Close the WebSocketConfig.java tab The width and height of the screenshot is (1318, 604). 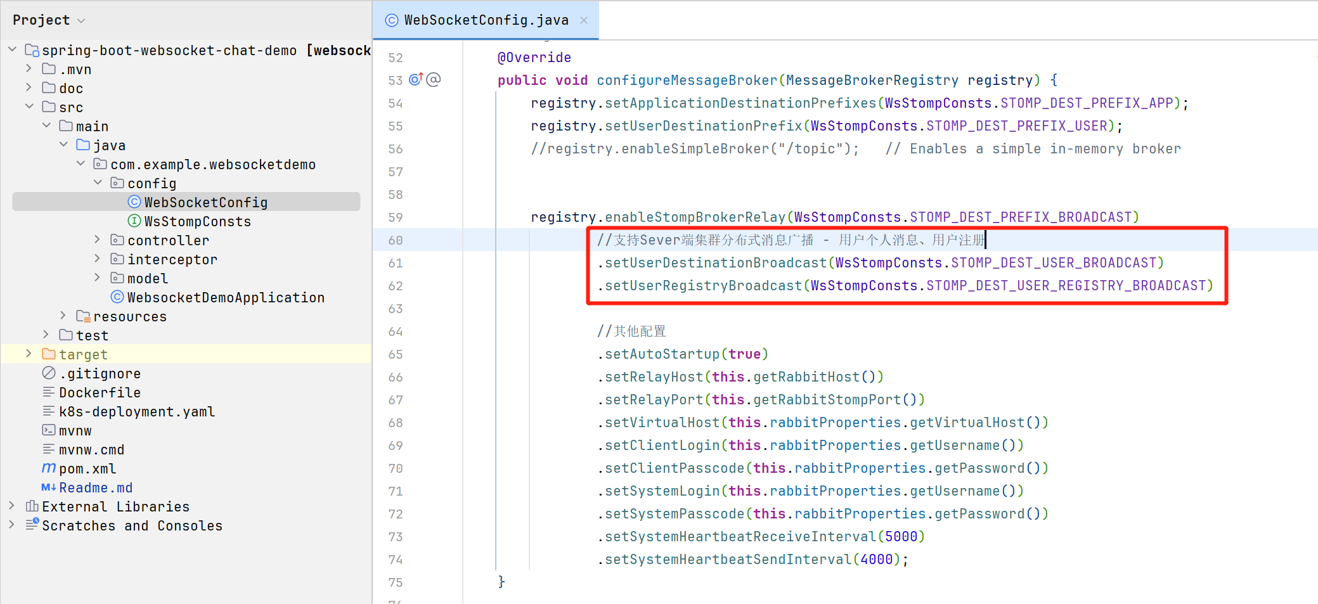(584, 20)
